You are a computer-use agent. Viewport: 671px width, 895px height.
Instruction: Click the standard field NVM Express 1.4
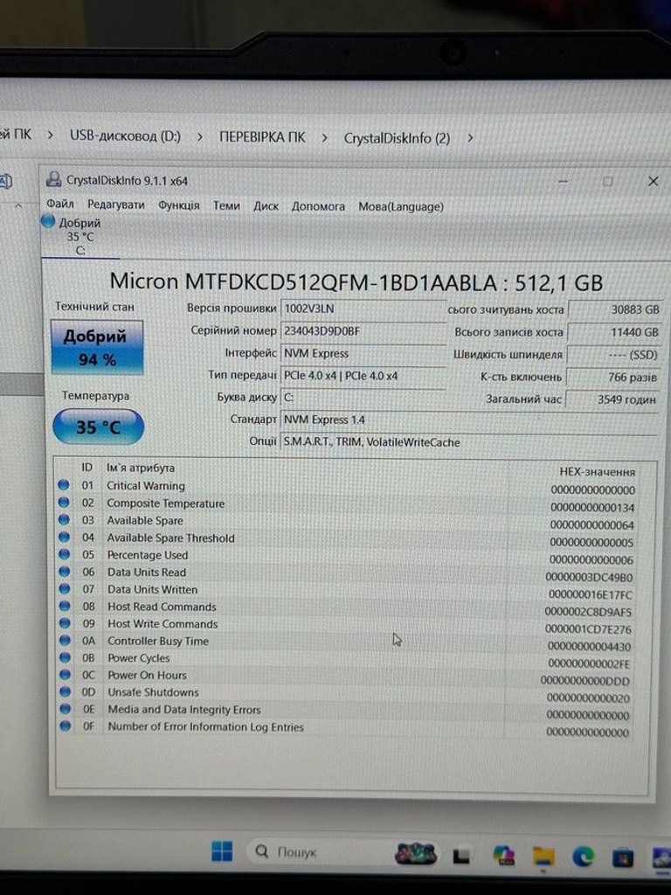470,420
